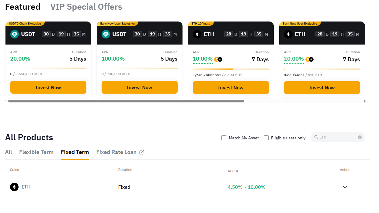This screenshot has width=379, height=213.
Task: Switch to the Featured tab
Action: click(x=23, y=7)
